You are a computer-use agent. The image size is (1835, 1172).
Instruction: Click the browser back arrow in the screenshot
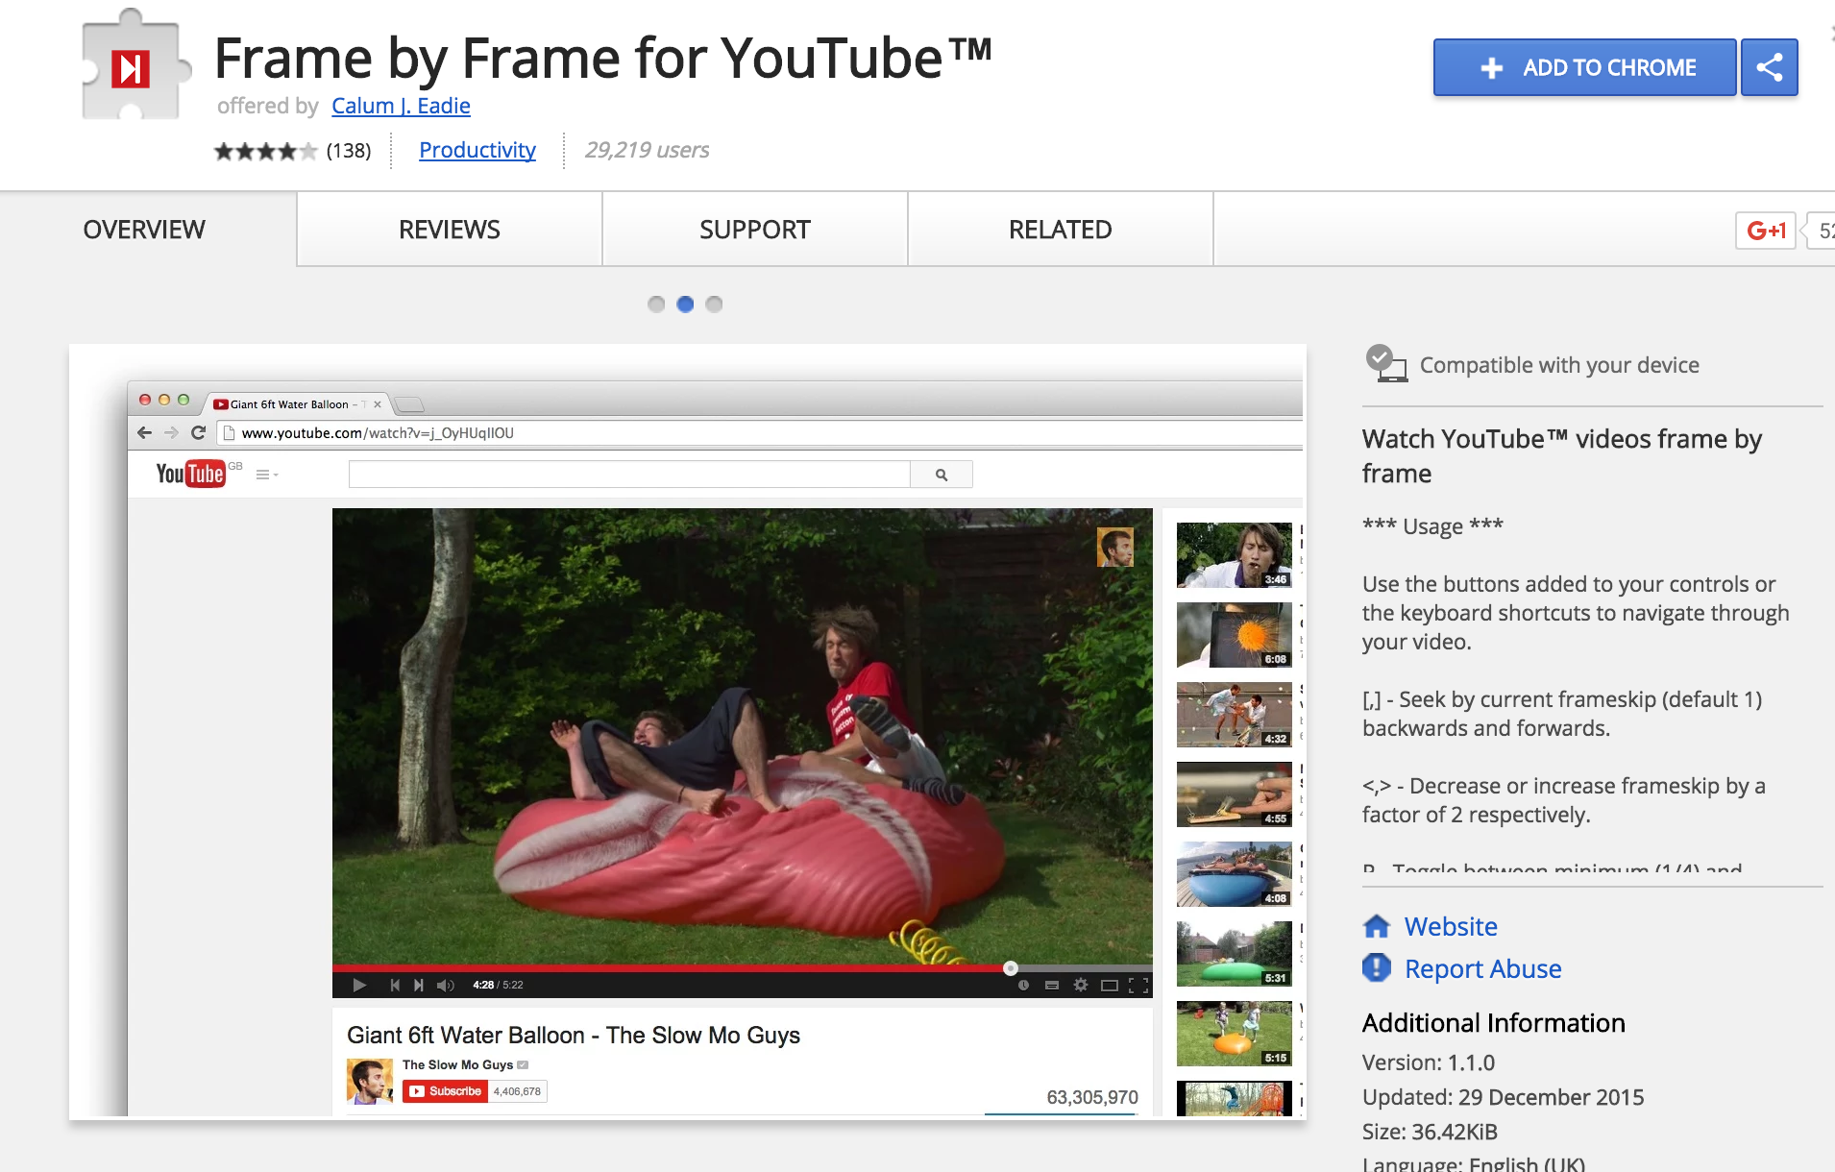click(x=144, y=432)
